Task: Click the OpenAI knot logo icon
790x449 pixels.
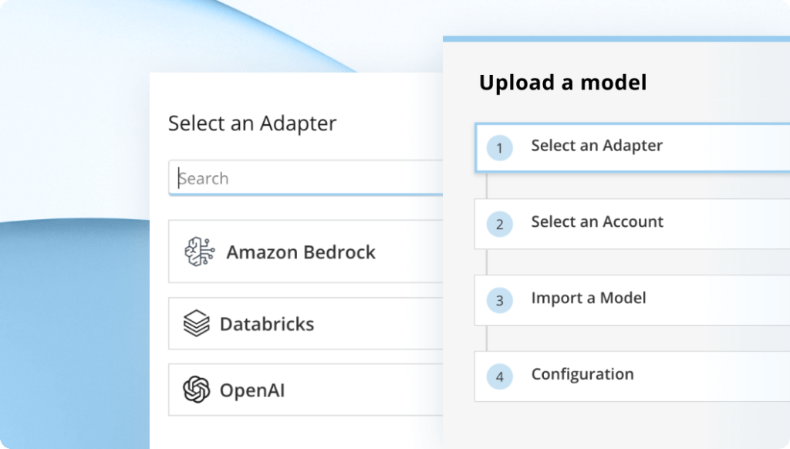Action: (x=197, y=390)
